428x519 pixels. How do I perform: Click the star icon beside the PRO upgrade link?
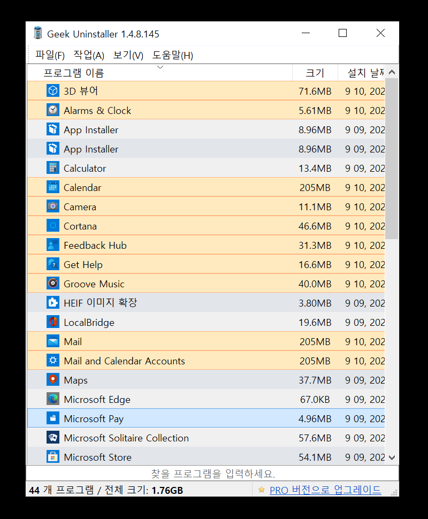(x=262, y=490)
